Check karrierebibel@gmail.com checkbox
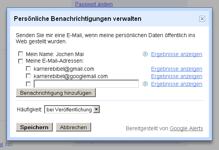Image resolution: width=219 pixels, height=150 pixels. (x=28, y=68)
